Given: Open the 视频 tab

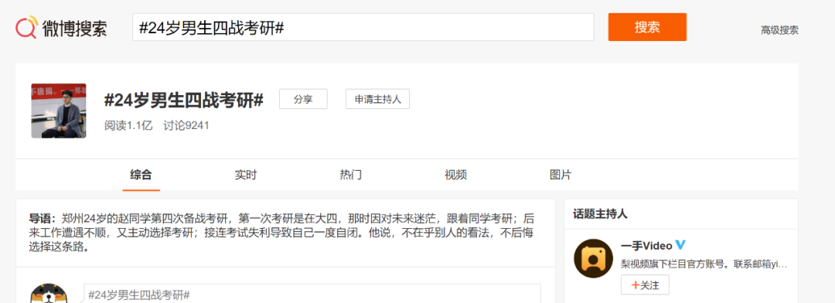Looking at the screenshot, I should tap(456, 175).
